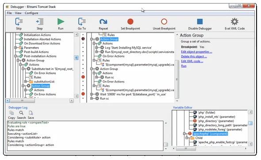The image size is (261, 160).
Task: Click the gear icon of the last 'Run sc' action
Action: [x=97, y=98]
